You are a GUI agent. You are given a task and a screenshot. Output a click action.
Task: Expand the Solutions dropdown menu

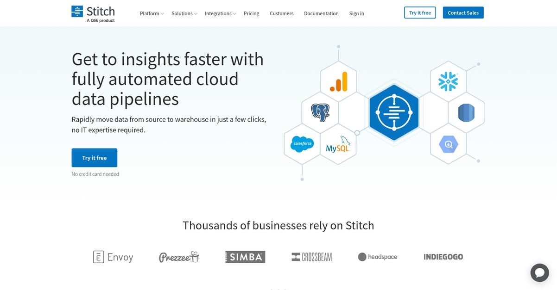tap(184, 13)
